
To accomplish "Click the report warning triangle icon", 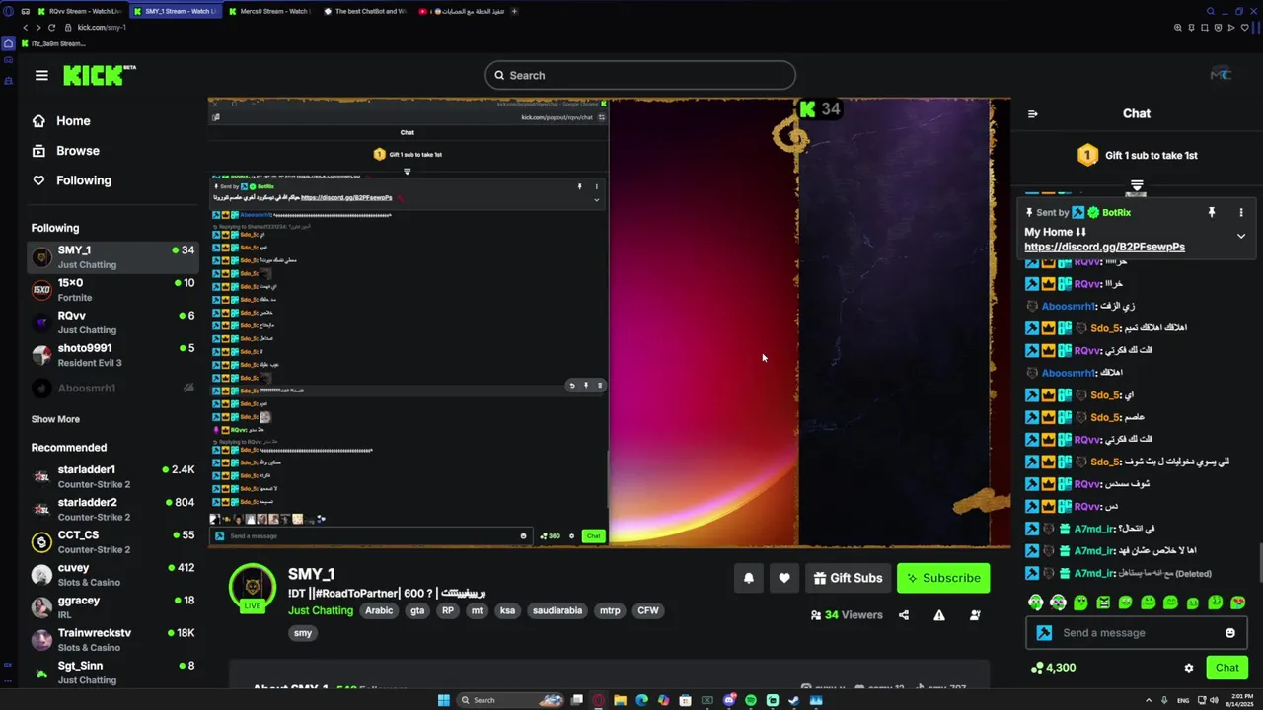I will pyautogui.click(x=939, y=615).
